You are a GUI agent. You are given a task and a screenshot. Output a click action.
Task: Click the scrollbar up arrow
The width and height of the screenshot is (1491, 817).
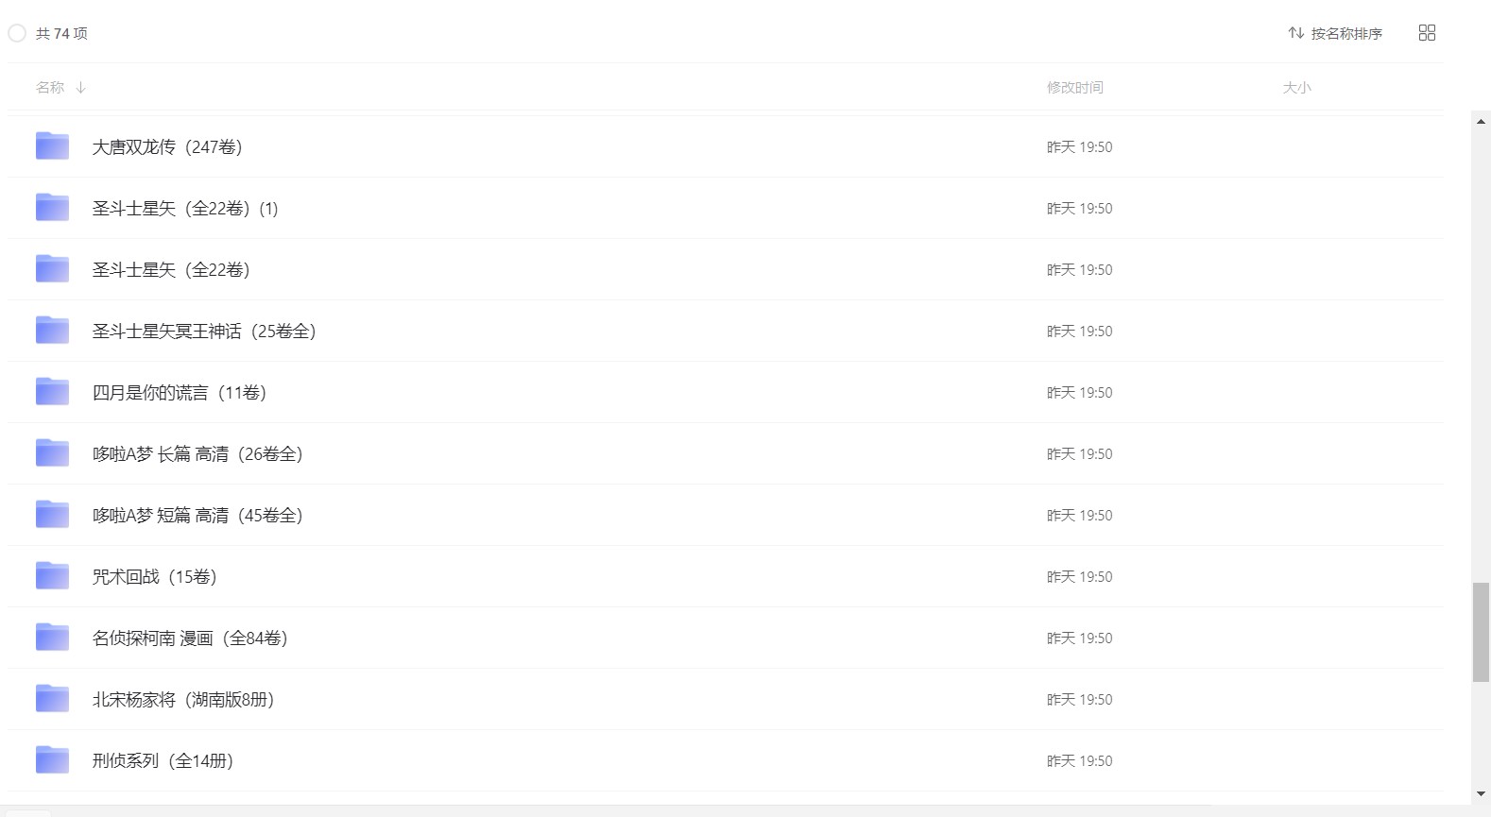[x=1481, y=121]
